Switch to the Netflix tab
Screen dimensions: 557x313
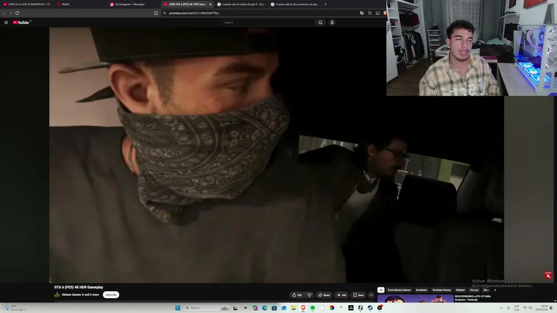(81, 4)
